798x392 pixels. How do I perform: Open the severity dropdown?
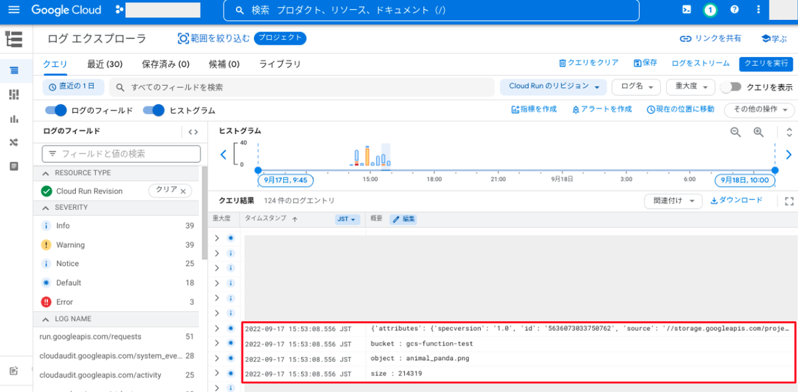[x=690, y=86]
